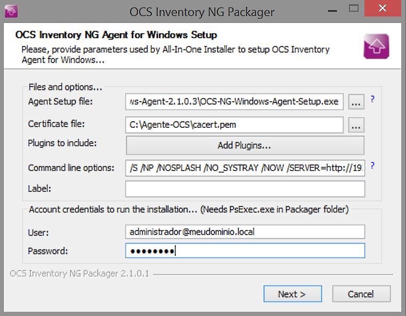Click the "Files and options..." group title
This screenshot has height=316, width=406.
[65, 87]
